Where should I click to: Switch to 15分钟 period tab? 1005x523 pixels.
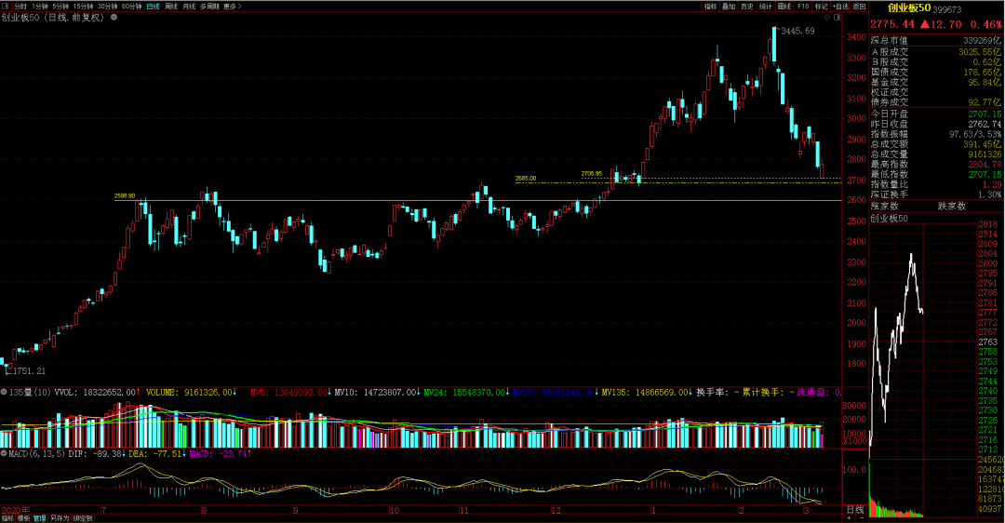point(83,7)
